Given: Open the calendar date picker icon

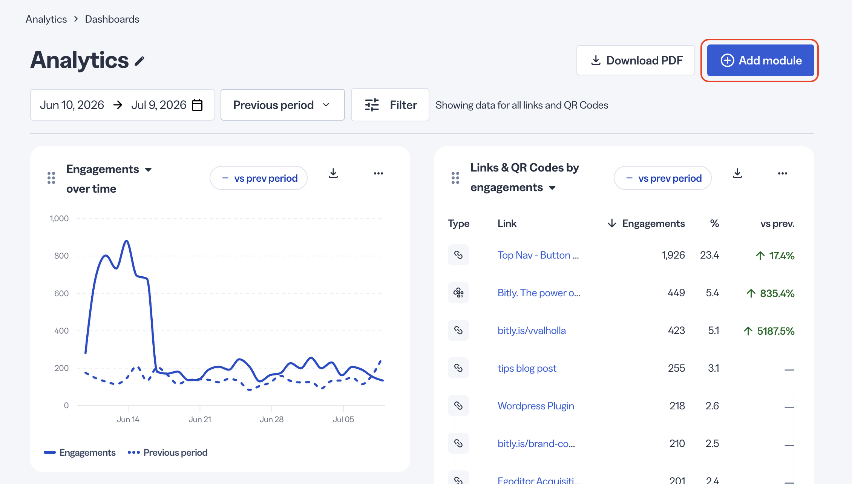Looking at the screenshot, I should [197, 105].
